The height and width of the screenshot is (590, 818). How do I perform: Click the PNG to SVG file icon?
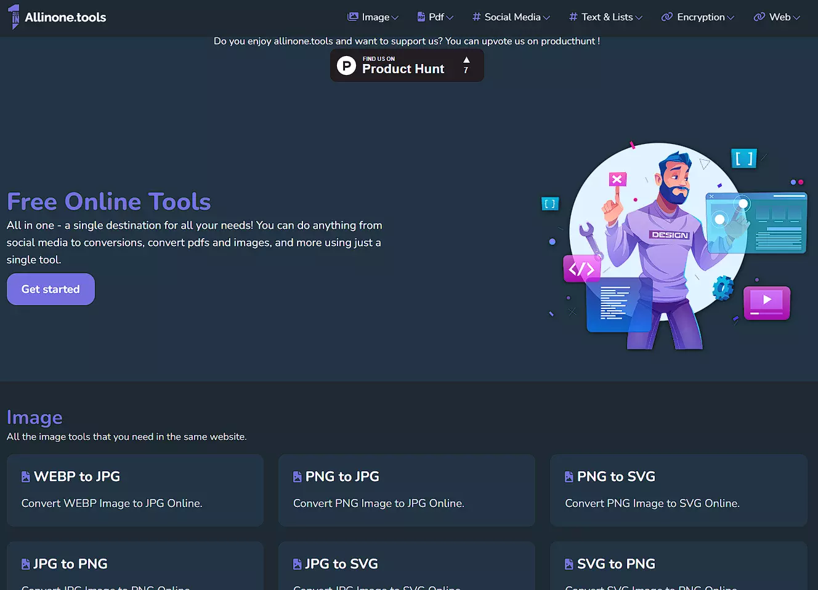tap(569, 477)
